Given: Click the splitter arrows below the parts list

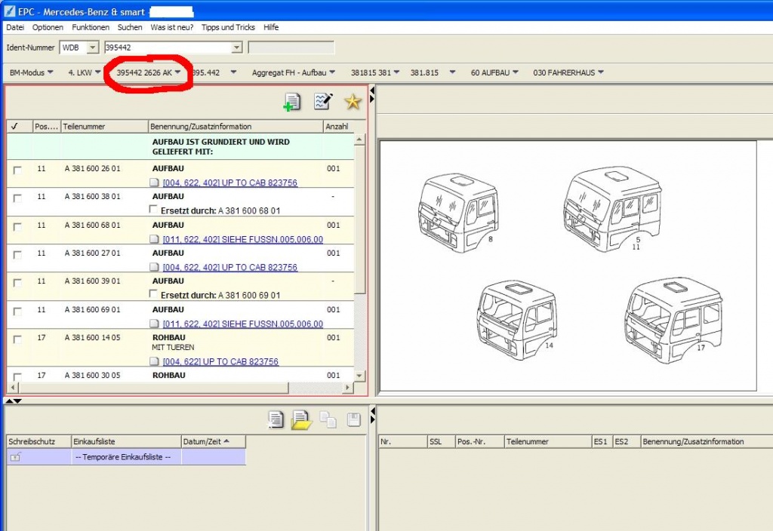Looking at the screenshot, I should click(x=14, y=401).
